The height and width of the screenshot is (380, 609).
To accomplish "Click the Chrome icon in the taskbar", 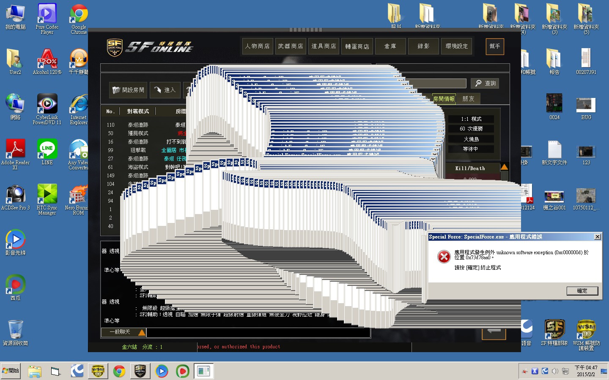I will [x=119, y=371].
